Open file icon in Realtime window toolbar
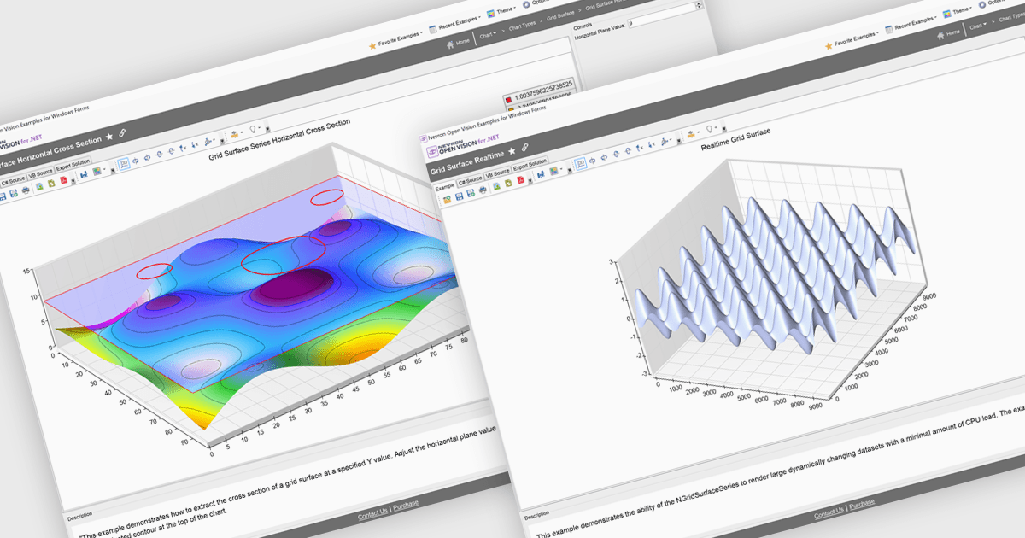Image resolution: width=1025 pixels, height=538 pixels. [448, 200]
